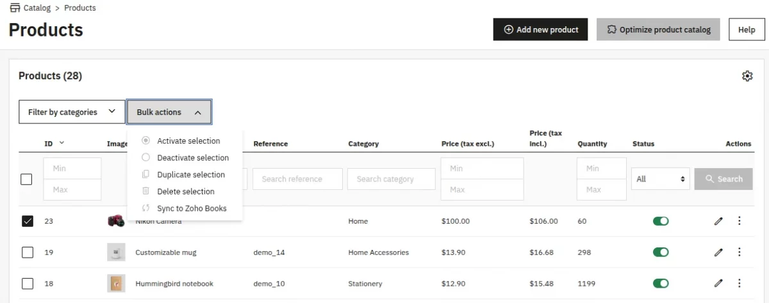Image resolution: width=769 pixels, height=303 pixels.
Task: Choose Activate selection from bulk actions
Action: click(x=185, y=141)
